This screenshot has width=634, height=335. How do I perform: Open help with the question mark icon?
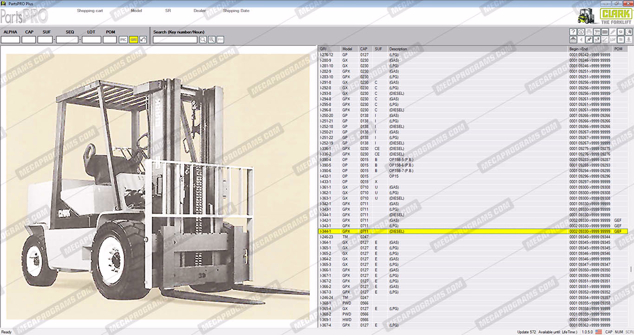pyautogui.click(x=573, y=32)
